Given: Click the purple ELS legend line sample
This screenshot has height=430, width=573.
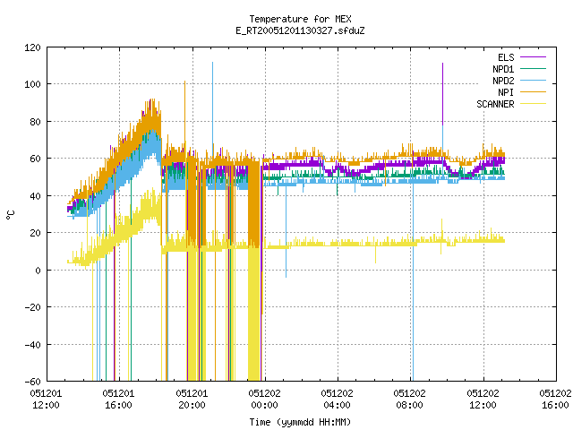Looking at the screenshot, I should 533,57.
